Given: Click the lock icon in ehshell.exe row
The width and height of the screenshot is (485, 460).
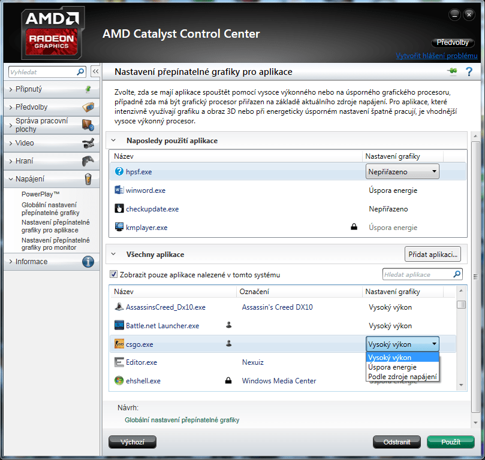Looking at the screenshot, I should [x=228, y=380].
